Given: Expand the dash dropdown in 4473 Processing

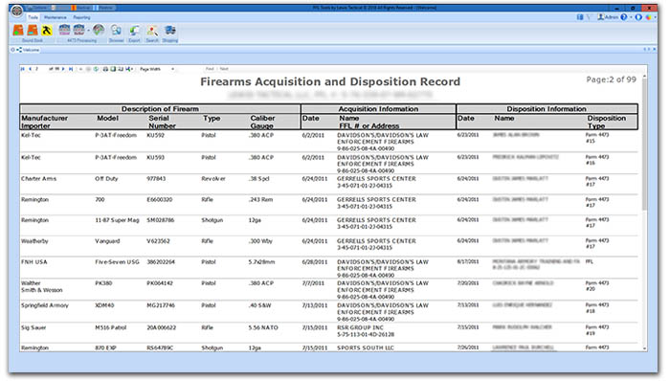Looking at the screenshot, I should point(89,30).
